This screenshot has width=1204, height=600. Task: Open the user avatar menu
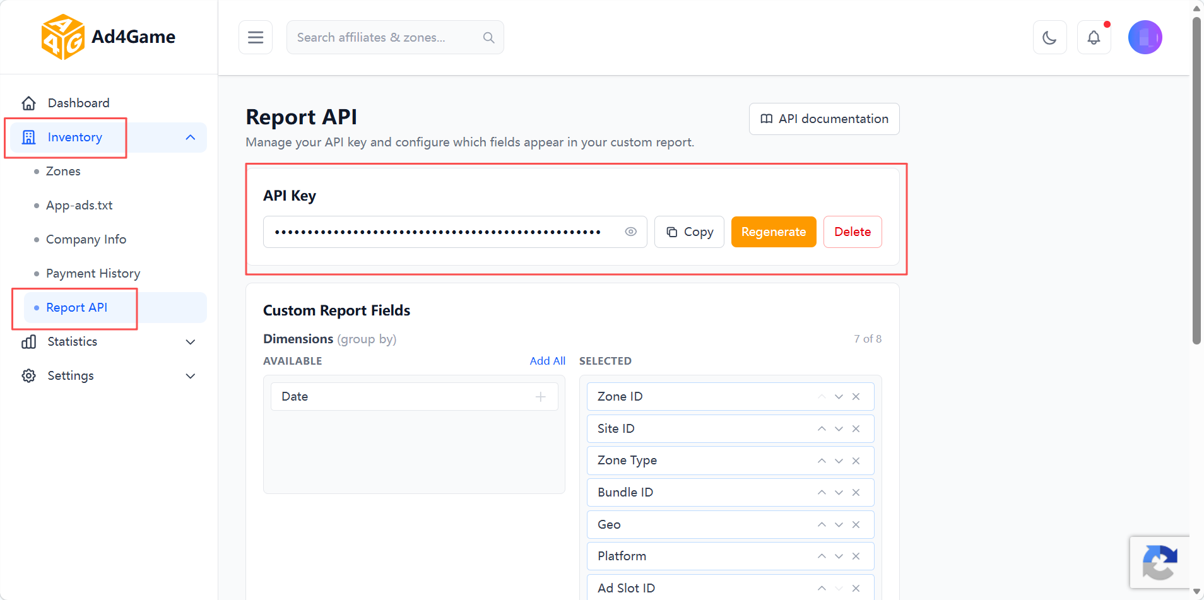click(x=1145, y=37)
